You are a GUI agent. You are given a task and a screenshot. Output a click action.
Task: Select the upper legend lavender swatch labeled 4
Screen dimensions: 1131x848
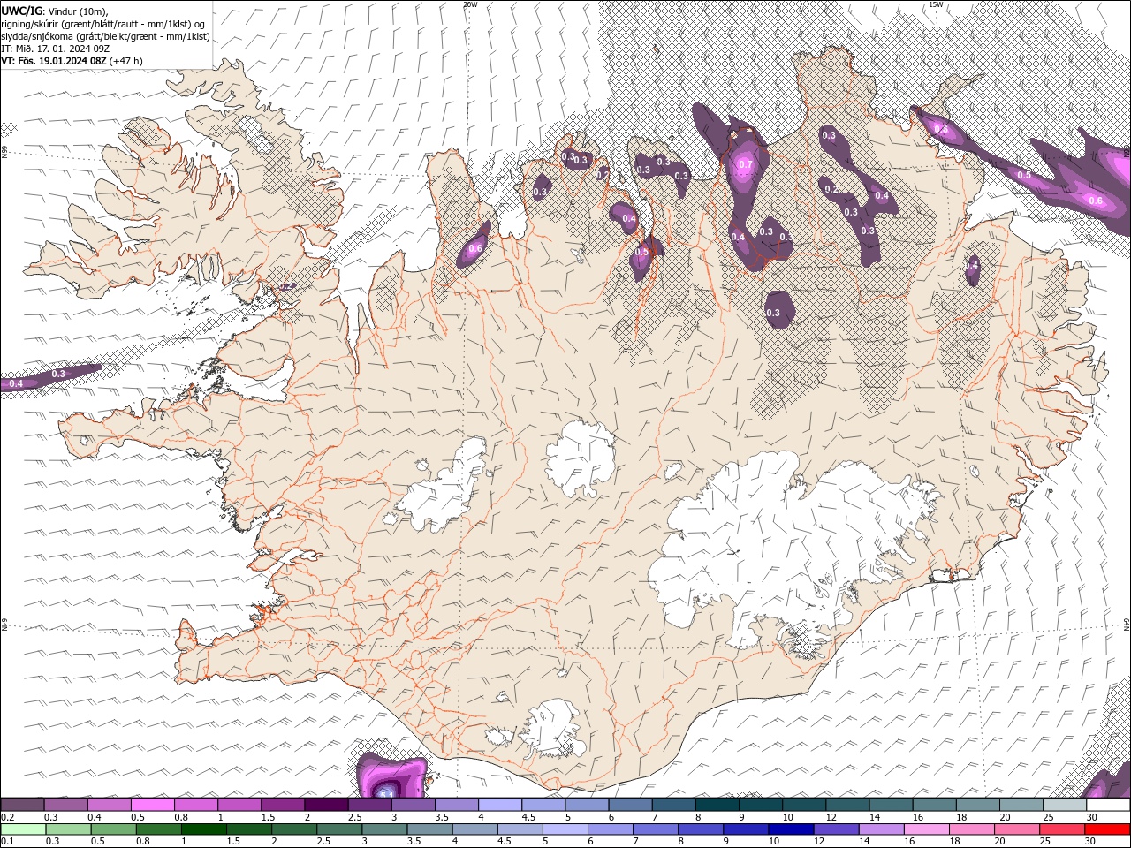500,805
